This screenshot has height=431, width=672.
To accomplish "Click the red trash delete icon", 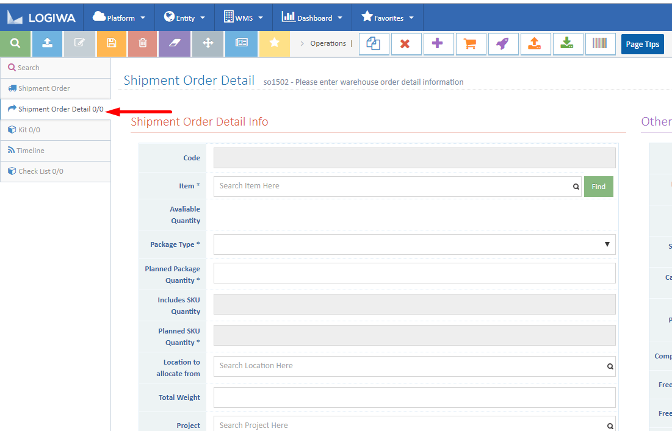I will coord(144,44).
